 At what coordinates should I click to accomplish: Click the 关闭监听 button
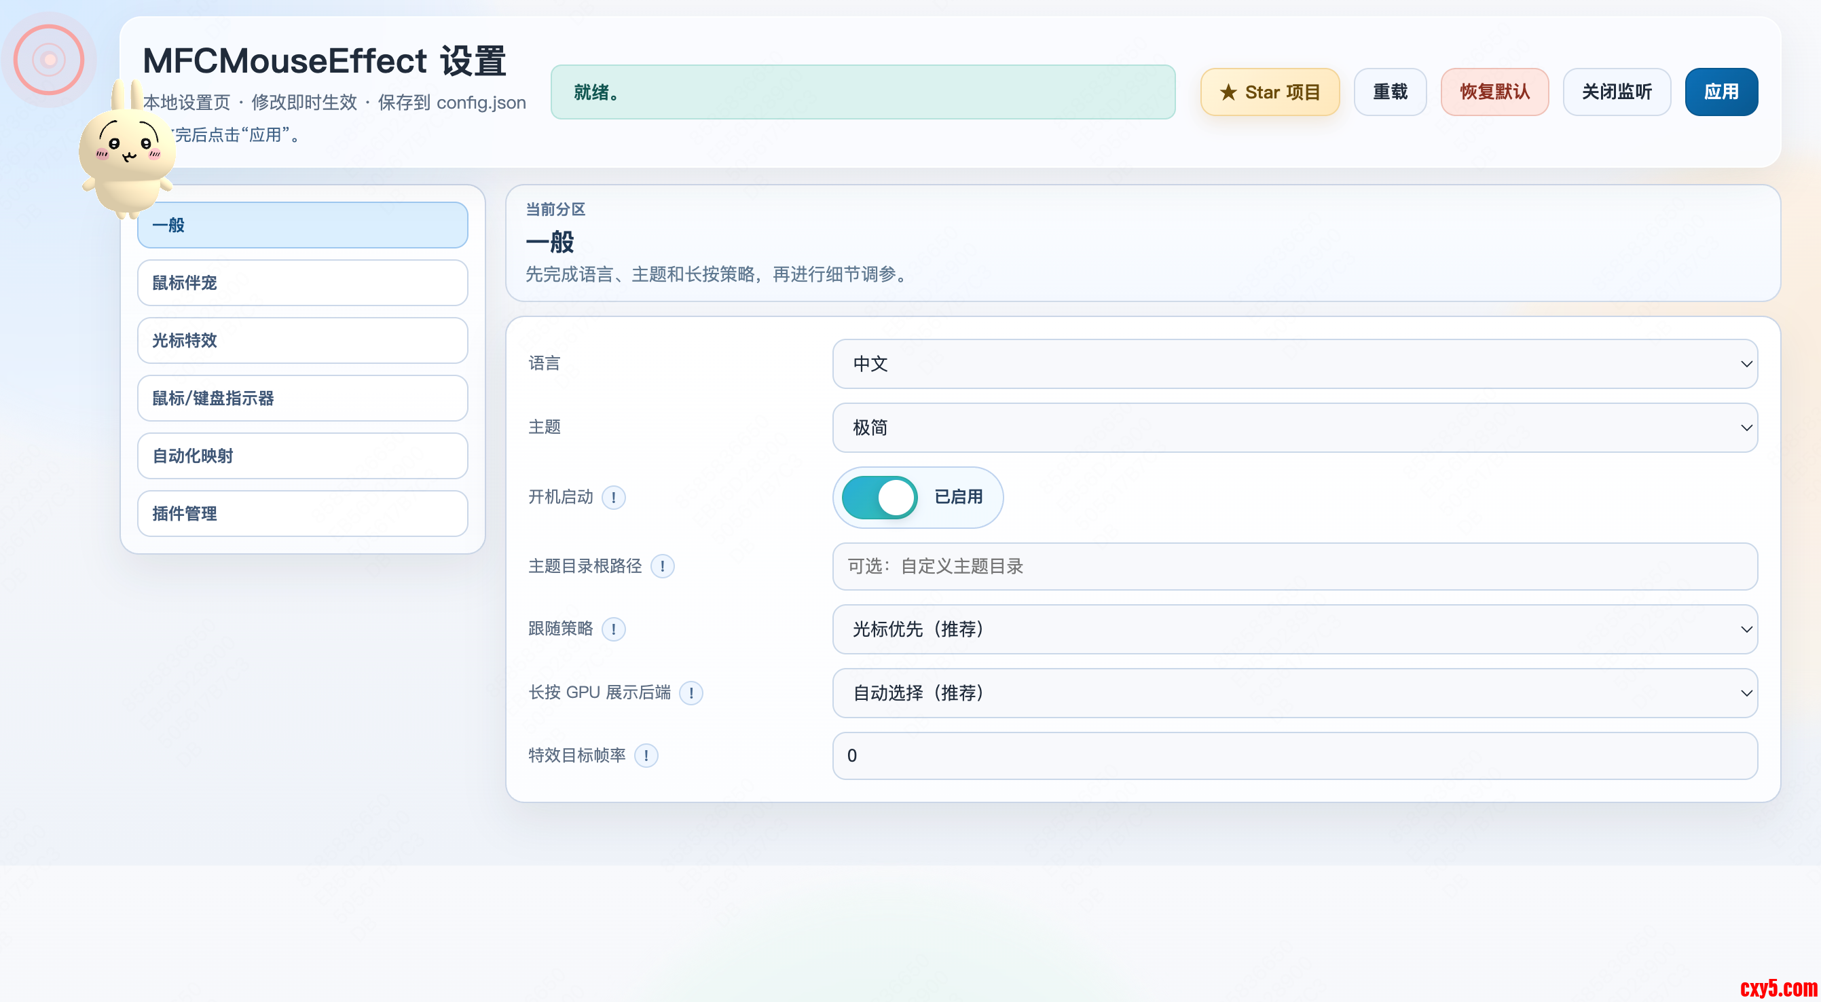click(x=1616, y=92)
